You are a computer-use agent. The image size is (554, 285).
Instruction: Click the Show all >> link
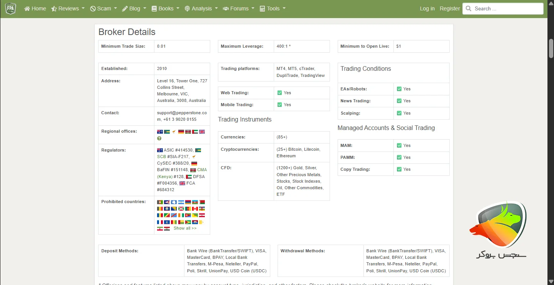pos(185,228)
